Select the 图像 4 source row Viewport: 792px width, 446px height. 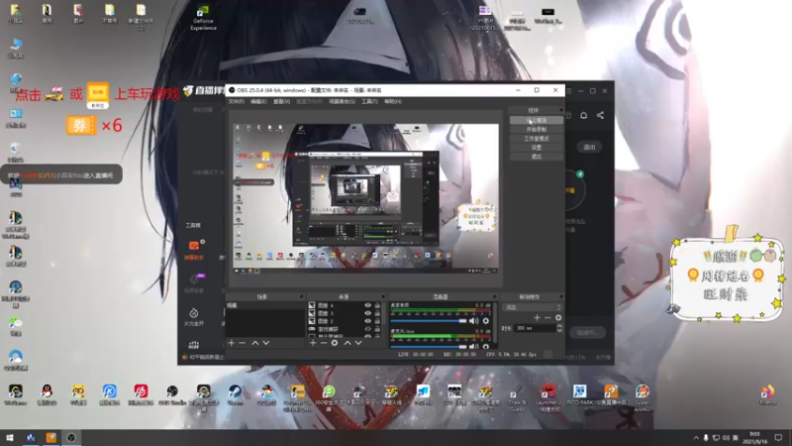click(345, 305)
